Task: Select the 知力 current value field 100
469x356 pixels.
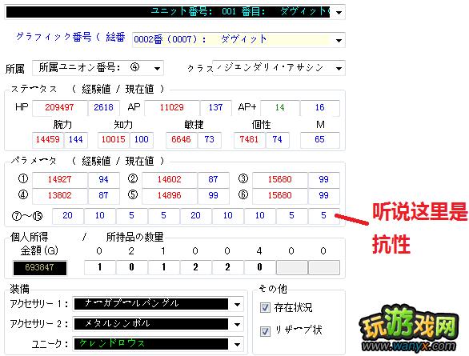Action: (142, 139)
